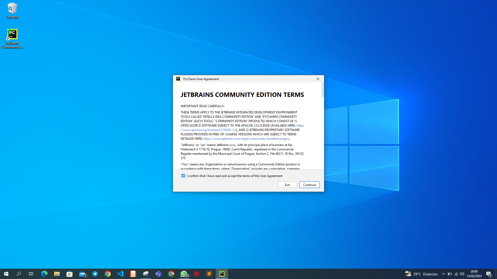Click the agreement text scrollbar thumb
Screen dimensions: 497x279
point(323,90)
